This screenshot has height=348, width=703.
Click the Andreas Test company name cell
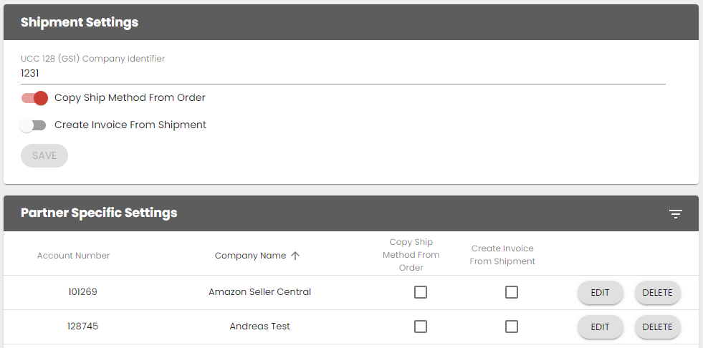point(259,327)
